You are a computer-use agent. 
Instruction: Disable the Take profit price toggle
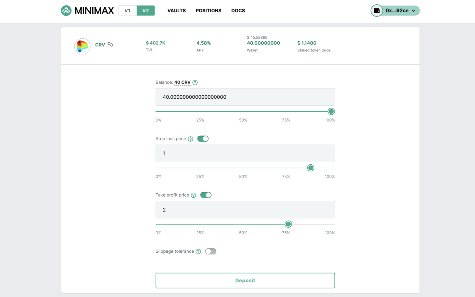206,195
